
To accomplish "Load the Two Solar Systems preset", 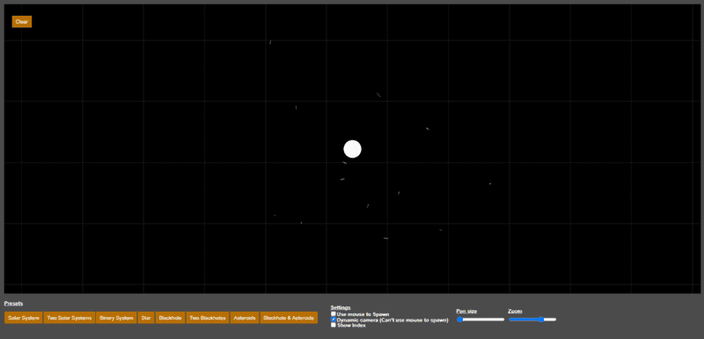I will (70, 318).
